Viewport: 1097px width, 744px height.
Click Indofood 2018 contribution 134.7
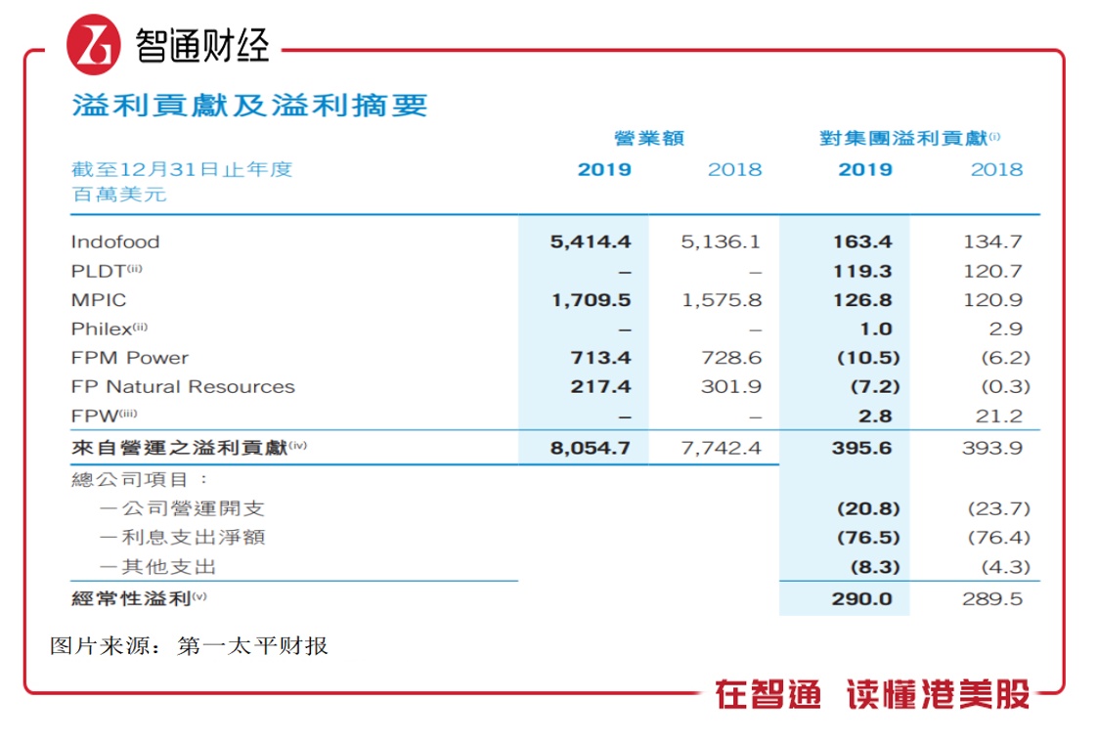point(992,241)
